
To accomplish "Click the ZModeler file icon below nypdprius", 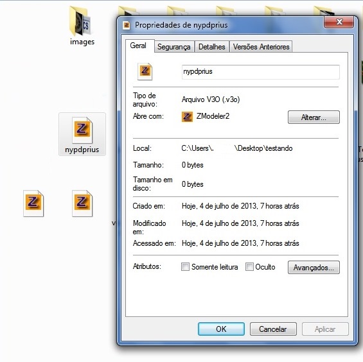I will point(82,203).
